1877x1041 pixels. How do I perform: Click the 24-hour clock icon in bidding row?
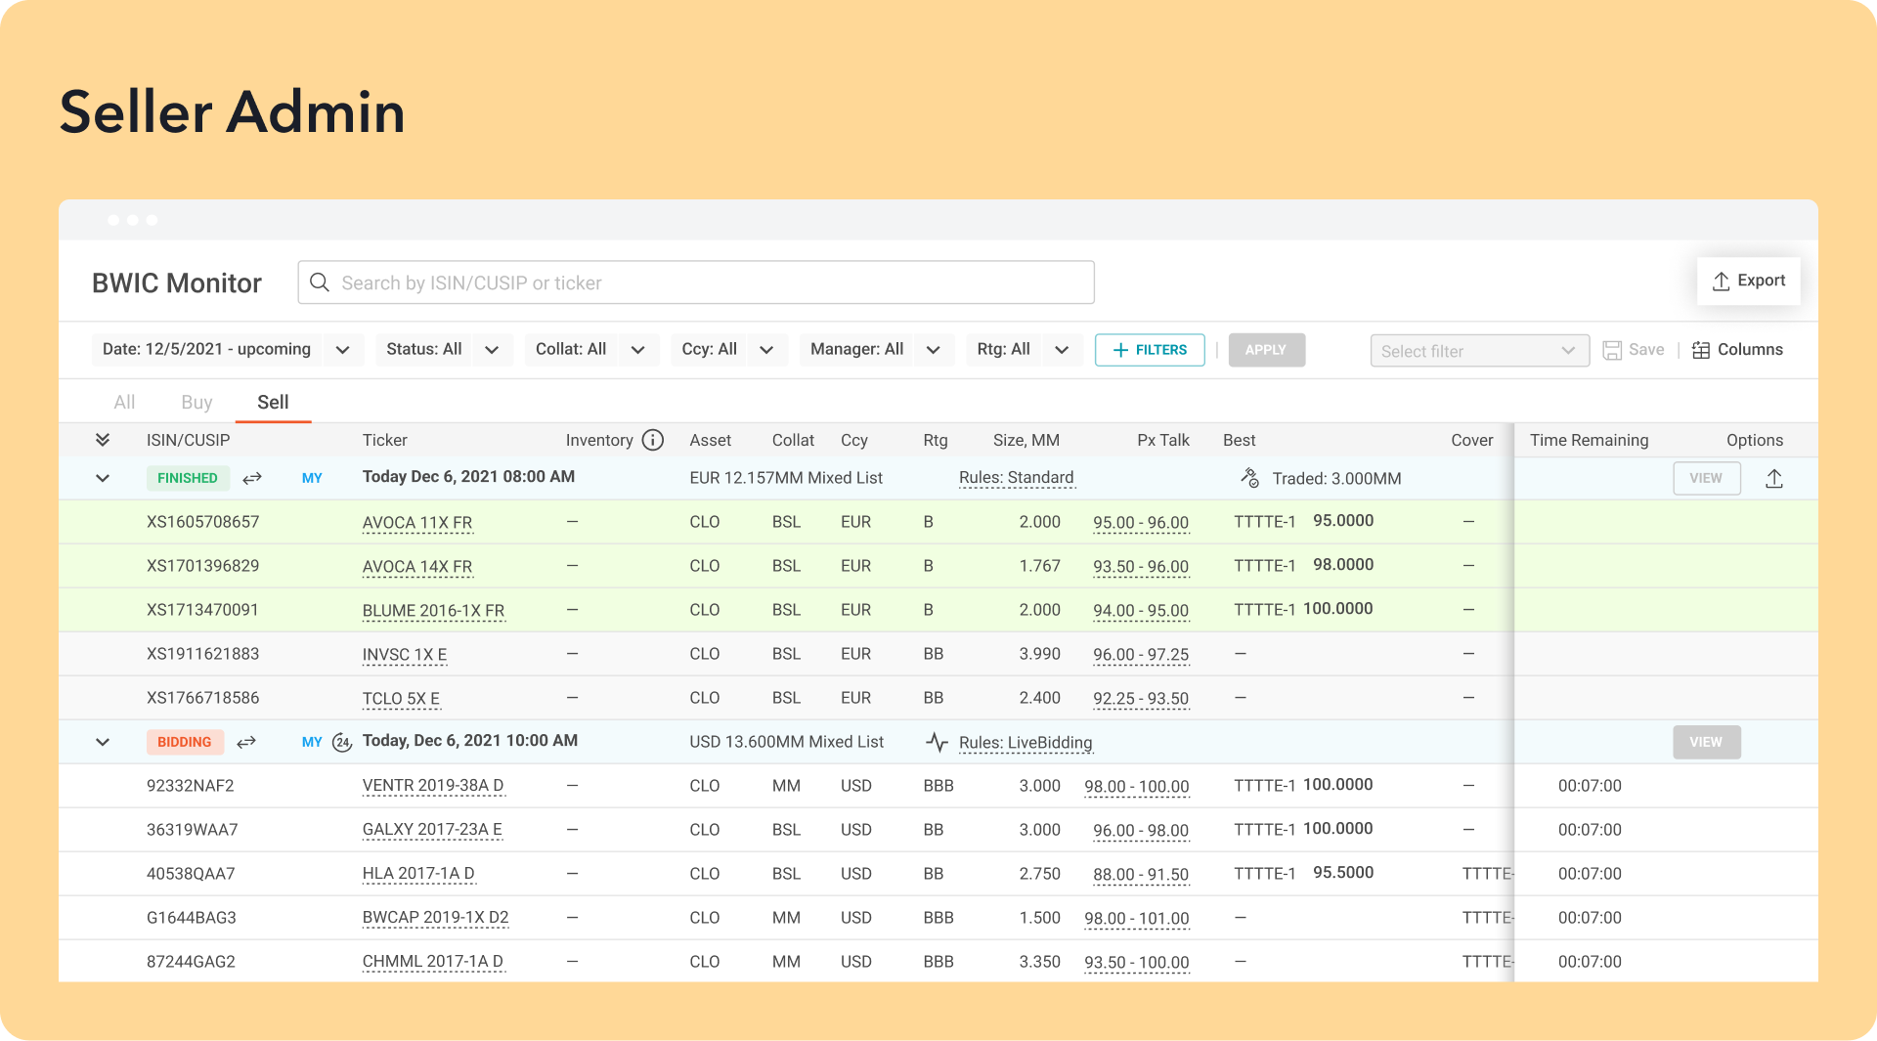(x=341, y=742)
